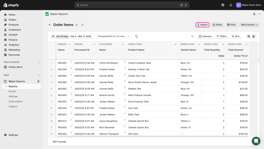Unpin Mipler Reports in the sidebar
Screen dimensions: 264x149
(38, 81)
